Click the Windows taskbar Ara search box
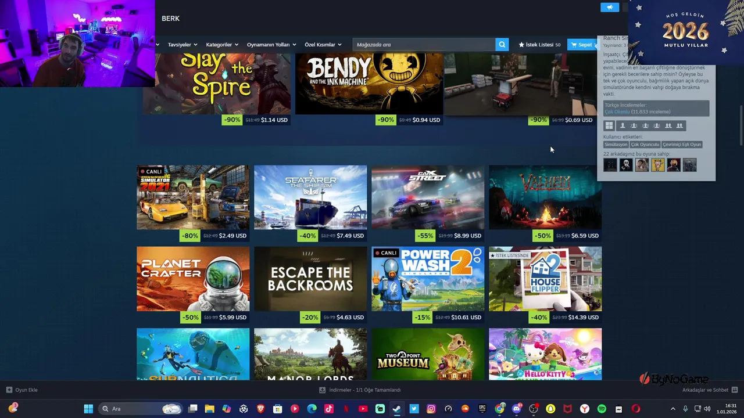 point(140,409)
